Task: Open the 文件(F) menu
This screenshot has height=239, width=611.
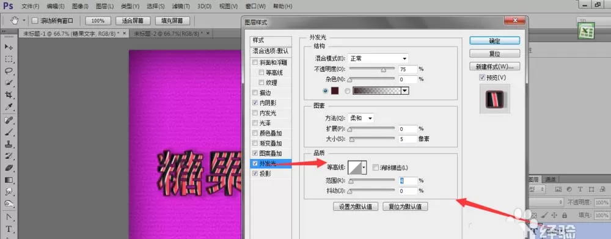Action: tap(31, 6)
